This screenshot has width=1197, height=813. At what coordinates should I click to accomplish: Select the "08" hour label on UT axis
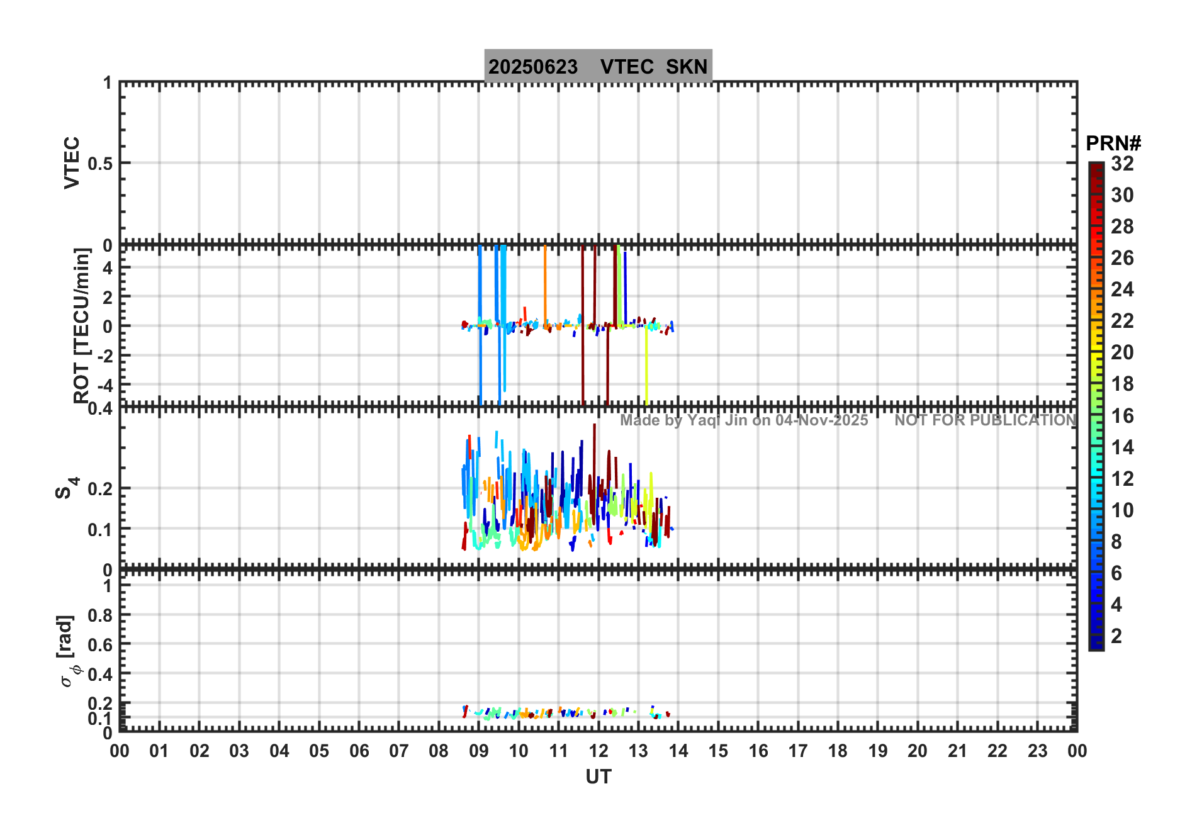(439, 751)
